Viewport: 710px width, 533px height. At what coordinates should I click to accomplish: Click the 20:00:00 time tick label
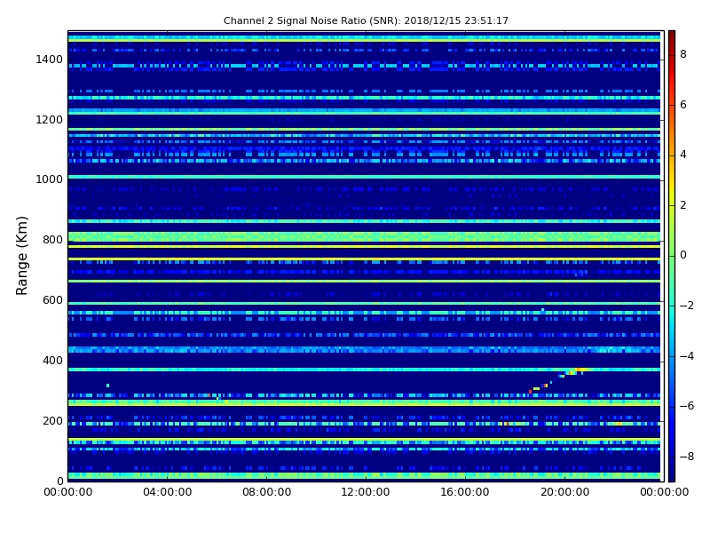pos(564,492)
